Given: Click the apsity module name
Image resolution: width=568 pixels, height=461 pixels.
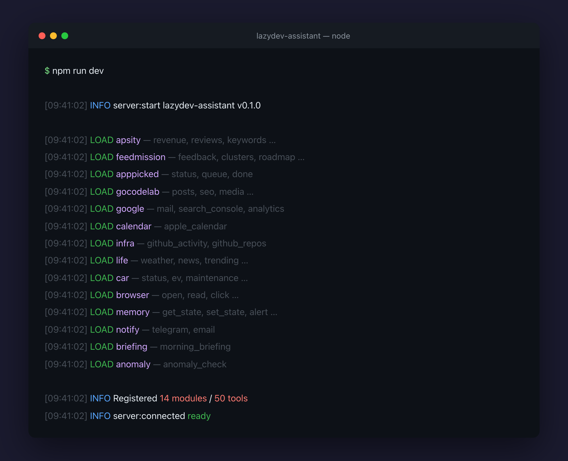Looking at the screenshot, I should 128,140.
